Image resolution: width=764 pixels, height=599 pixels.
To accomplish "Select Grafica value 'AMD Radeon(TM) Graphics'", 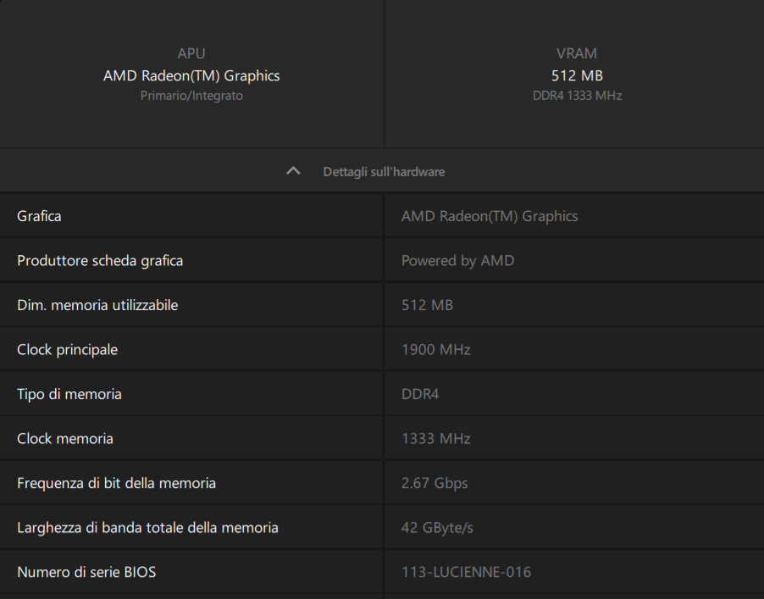I will tap(490, 216).
